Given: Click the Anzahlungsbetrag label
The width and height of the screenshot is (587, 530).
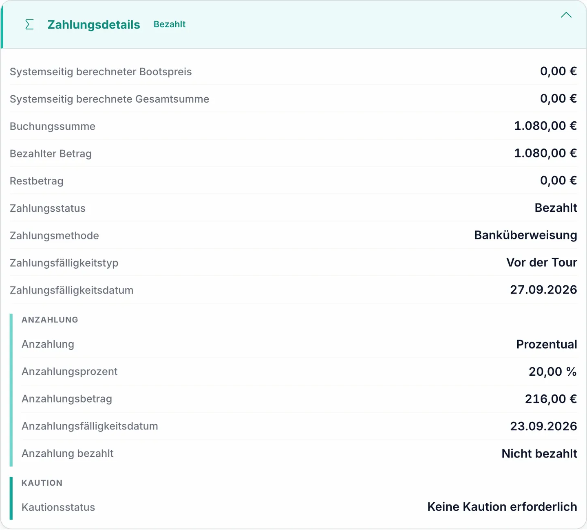Looking at the screenshot, I should (67, 399).
